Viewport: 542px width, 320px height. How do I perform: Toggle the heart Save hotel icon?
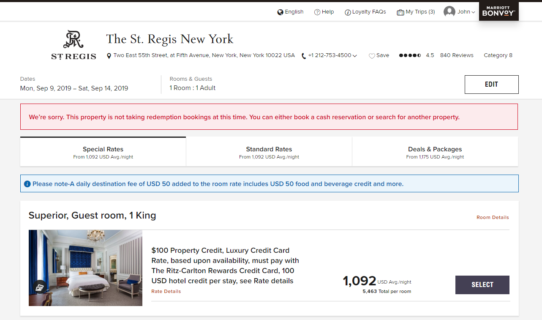[372, 56]
